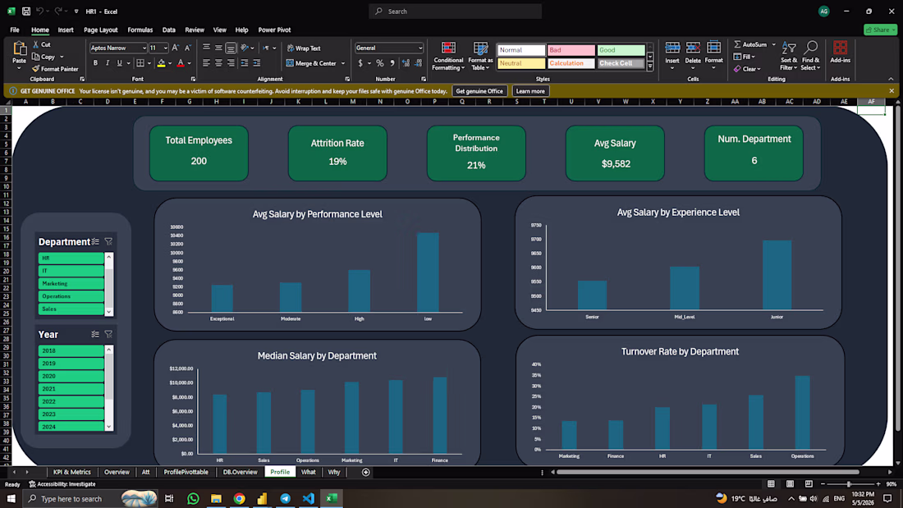Click the Paste clipboard icon
The image size is (903, 508).
tap(19, 49)
